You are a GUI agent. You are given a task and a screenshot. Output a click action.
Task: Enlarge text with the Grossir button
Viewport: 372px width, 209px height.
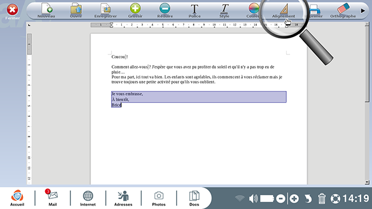tap(135, 11)
